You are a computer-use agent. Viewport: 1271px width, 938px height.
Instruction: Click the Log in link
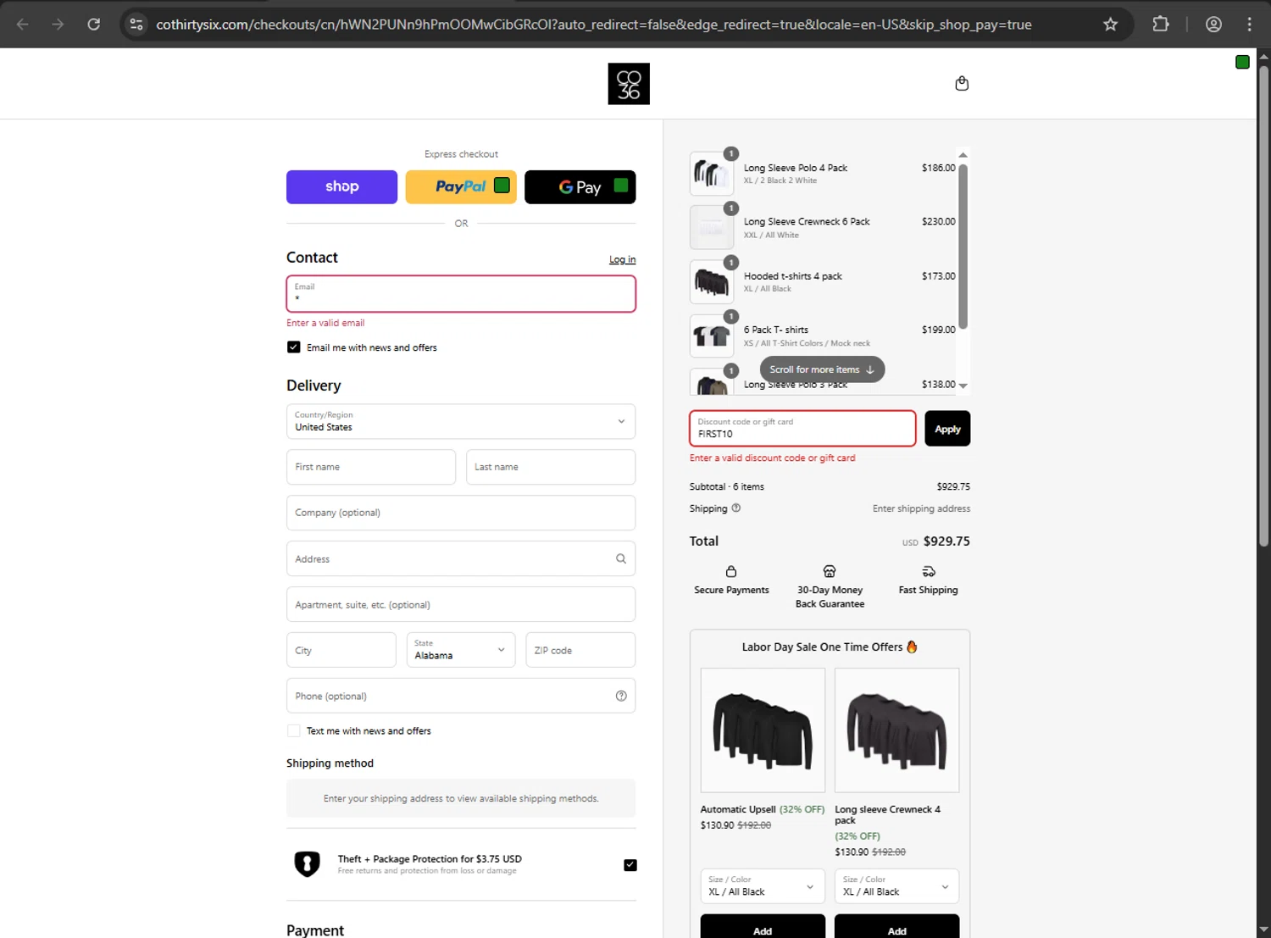[x=622, y=259]
